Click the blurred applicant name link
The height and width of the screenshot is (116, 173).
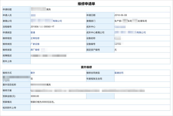coord(33,15)
